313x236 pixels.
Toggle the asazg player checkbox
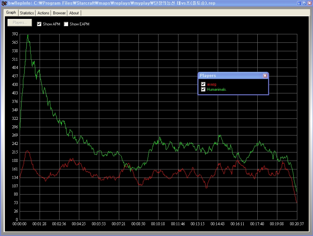[x=203, y=84]
